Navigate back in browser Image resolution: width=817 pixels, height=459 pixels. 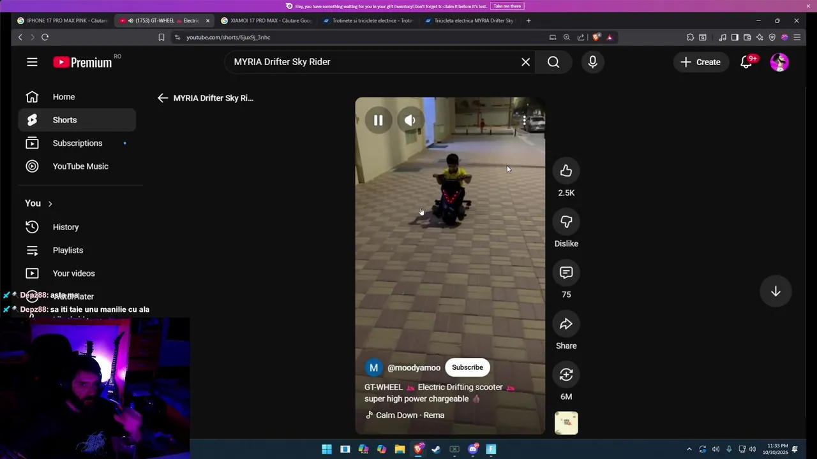coord(20,37)
